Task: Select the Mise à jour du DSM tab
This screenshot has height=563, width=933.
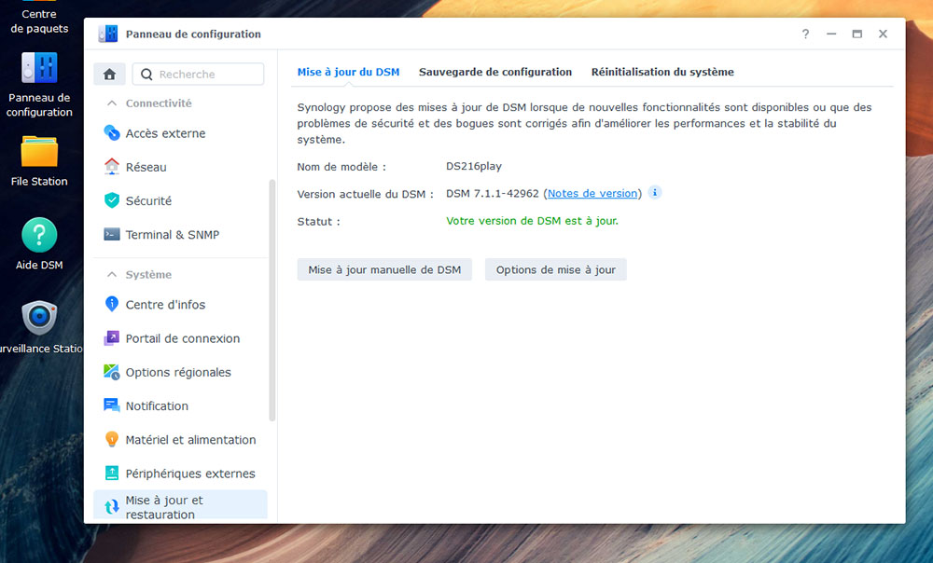Action: pos(348,72)
